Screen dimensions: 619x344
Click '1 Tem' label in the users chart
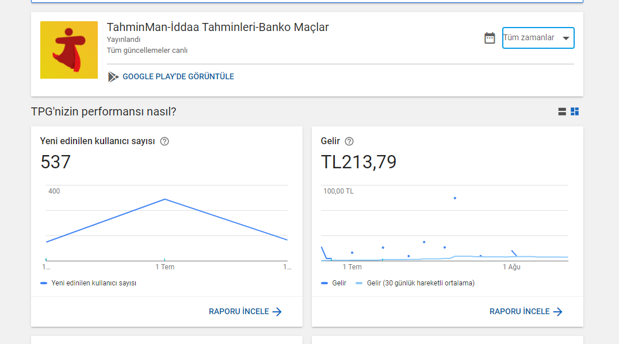click(165, 267)
